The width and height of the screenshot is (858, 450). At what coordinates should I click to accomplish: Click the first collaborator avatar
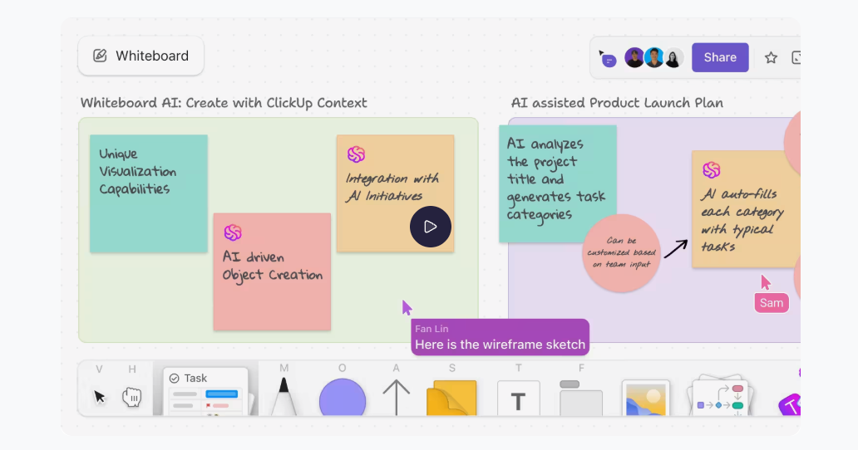tap(634, 57)
